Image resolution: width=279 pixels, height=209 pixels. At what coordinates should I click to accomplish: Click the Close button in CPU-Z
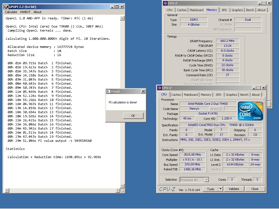(255, 189)
